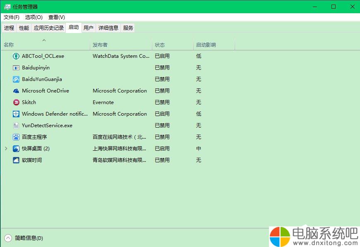Click the 软媒时间 weather icon
Viewport: 360px width, 247px height.
pyautogui.click(x=16, y=160)
